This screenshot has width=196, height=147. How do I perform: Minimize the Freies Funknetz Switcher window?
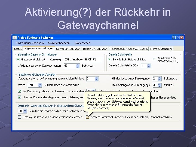[174, 38]
